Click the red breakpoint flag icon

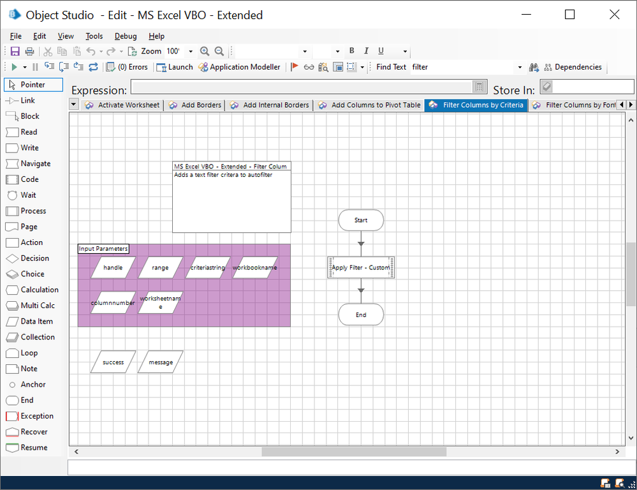[x=295, y=67]
